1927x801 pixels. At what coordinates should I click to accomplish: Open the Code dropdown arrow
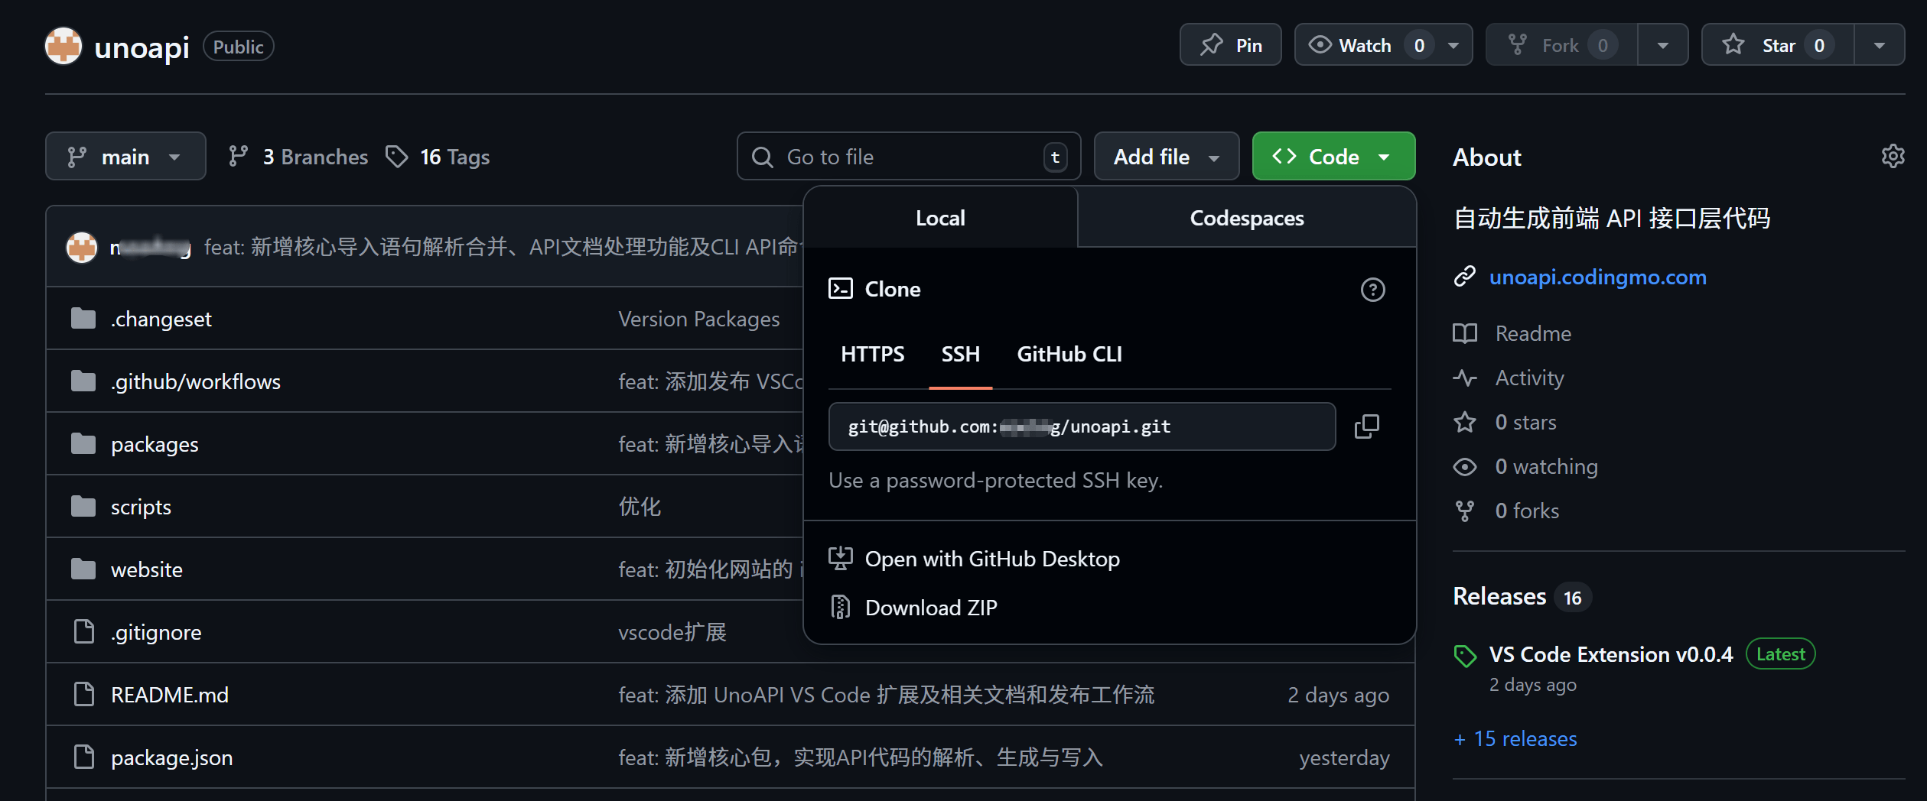point(1385,156)
